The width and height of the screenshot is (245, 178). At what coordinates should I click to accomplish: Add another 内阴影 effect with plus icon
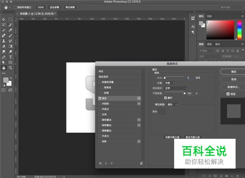click(x=139, y=104)
